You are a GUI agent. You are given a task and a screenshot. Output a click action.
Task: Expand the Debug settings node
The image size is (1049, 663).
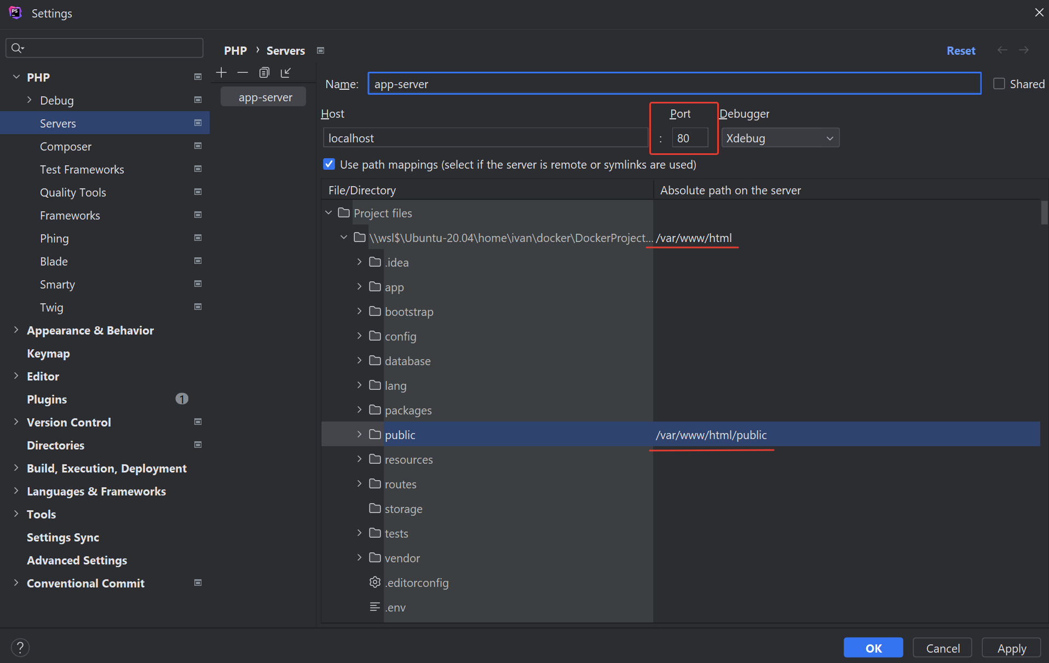click(x=30, y=100)
